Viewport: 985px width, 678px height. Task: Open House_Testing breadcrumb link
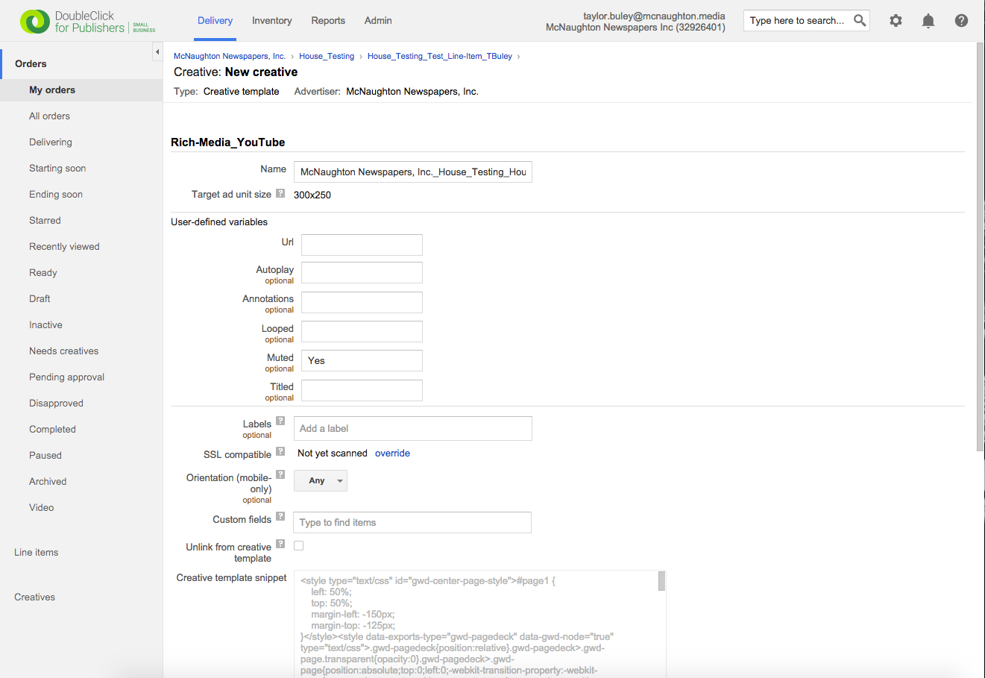(327, 57)
